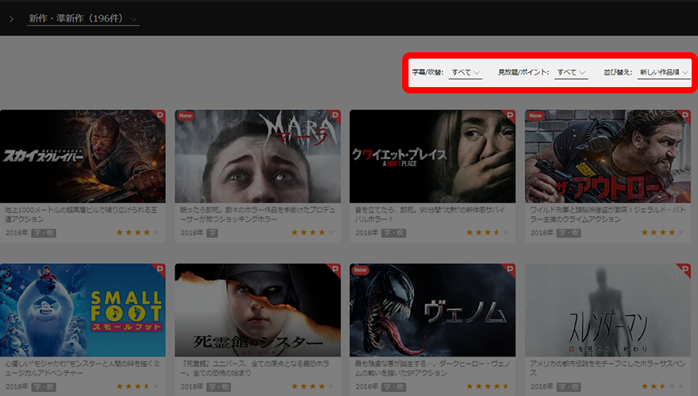The height and width of the screenshot is (396, 698).
Task: Click the points badge on 死霊館のシスター
Action: [x=334, y=270]
